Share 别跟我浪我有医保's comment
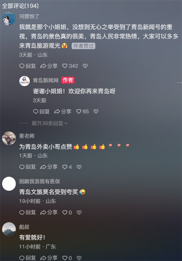The image size is (182, 261). 49,213
